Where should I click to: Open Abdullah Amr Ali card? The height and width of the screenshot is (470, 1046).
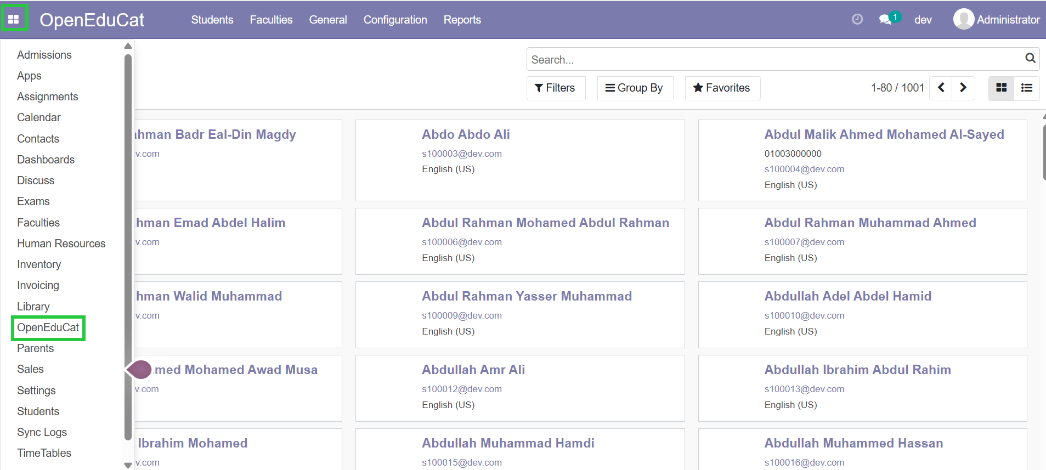[520, 388]
